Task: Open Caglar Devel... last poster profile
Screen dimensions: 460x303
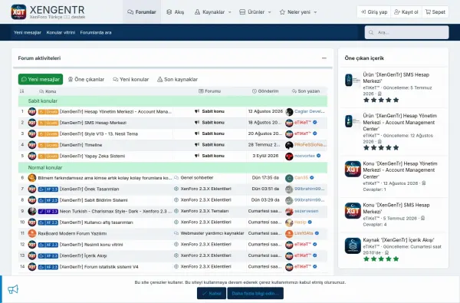Action: point(309,111)
